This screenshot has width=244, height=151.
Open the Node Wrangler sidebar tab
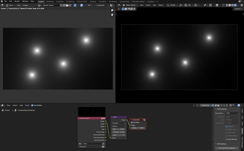242,142
